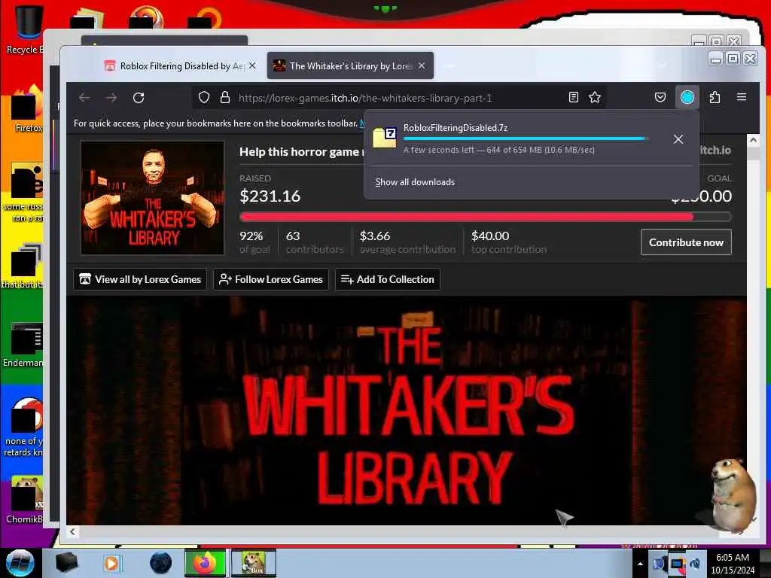Click horizontal scrollbar left arrow

[x=72, y=531]
